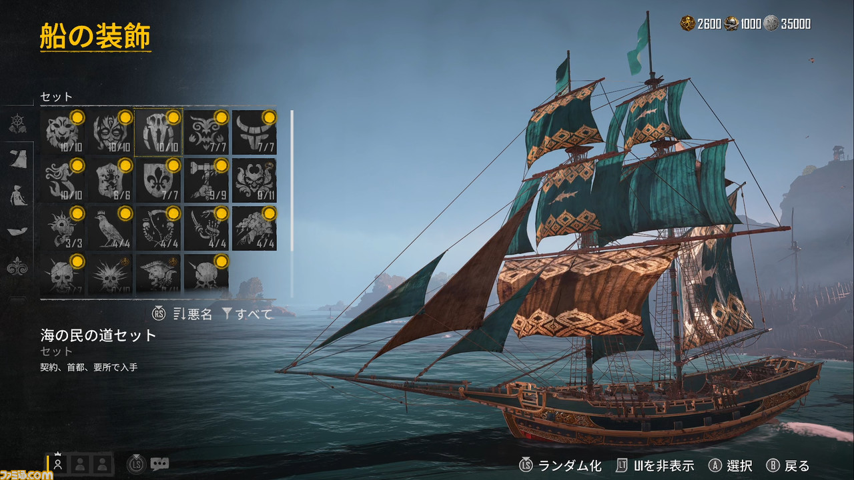
Task: Select the lion face decoration set
Action: click(63, 132)
